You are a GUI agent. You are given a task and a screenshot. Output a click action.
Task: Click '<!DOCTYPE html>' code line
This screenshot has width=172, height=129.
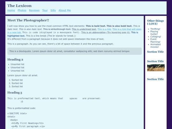click(x=17, y=113)
